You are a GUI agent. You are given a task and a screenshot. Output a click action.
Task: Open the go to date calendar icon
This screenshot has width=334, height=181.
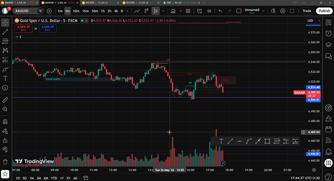(86, 178)
